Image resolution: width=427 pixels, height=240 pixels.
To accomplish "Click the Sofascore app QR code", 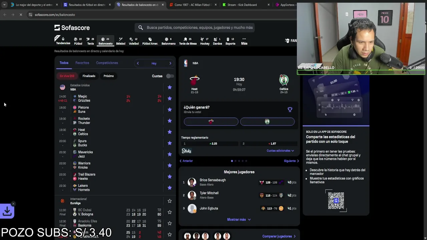I will pyautogui.click(x=336, y=201).
